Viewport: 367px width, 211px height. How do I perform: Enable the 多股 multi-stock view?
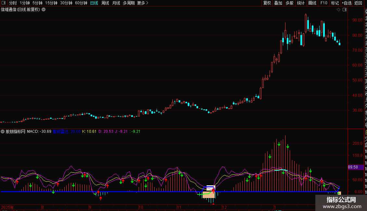pyautogui.click(x=289, y=3)
